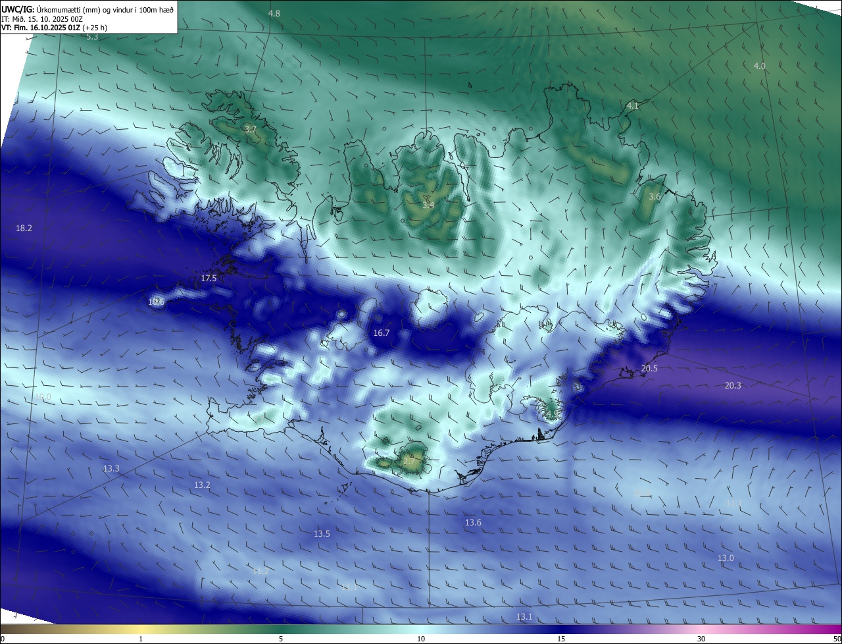
Task: Click the 0 label on color scale
Action: coord(3,639)
